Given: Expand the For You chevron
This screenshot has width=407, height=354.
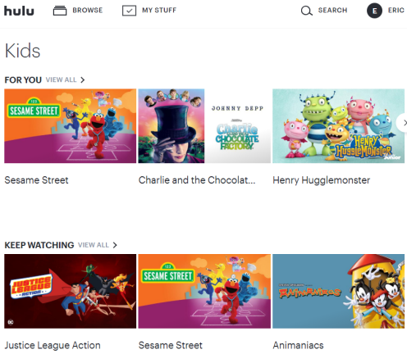Looking at the screenshot, I should (x=83, y=79).
